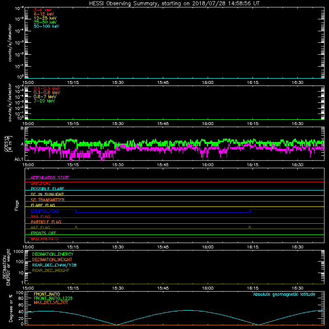Pick the FLARE_FLAG label
The image size is (329, 329).
[43, 205]
